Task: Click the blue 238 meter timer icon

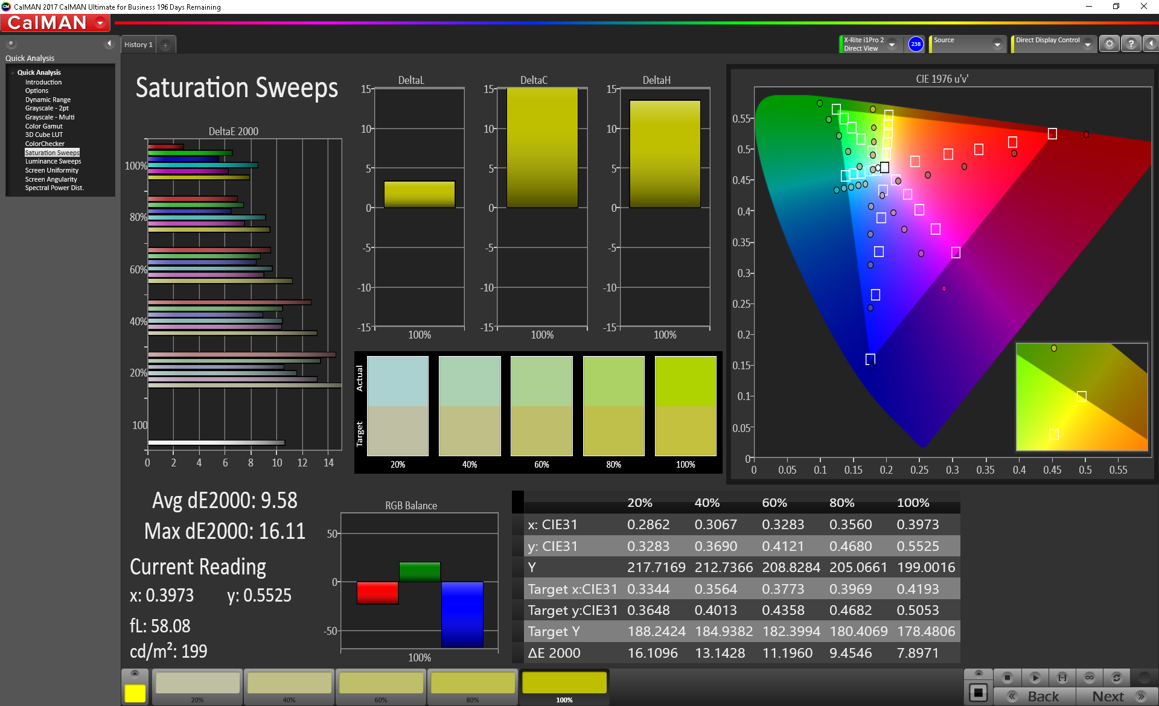Action: [916, 44]
